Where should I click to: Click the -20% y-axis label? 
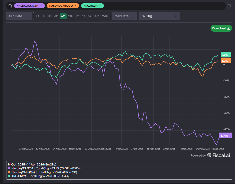tap(226, 97)
